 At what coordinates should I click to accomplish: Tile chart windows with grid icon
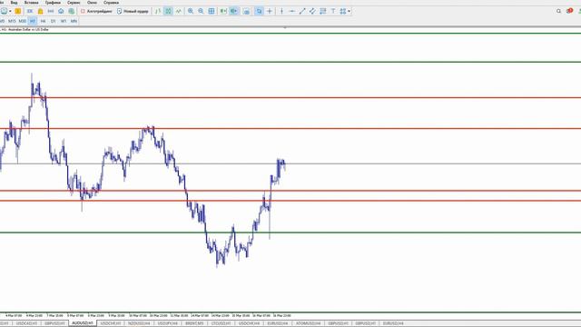212,11
